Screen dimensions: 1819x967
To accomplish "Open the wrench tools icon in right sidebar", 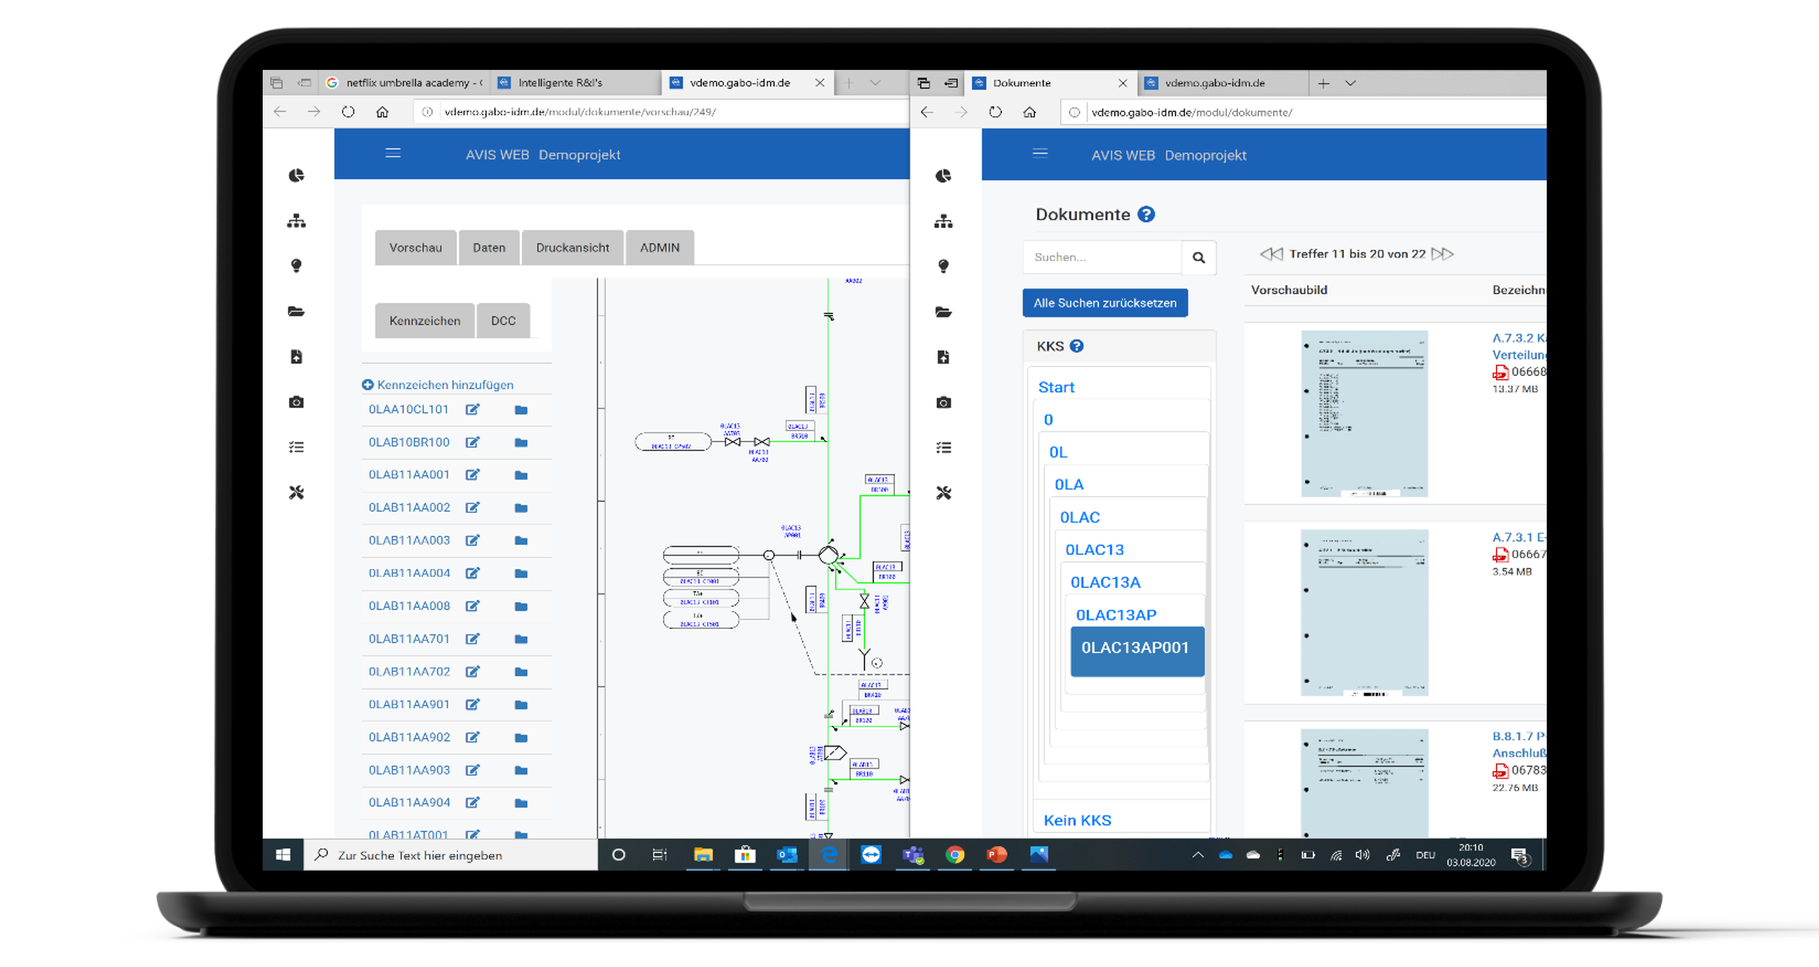I will (943, 493).
